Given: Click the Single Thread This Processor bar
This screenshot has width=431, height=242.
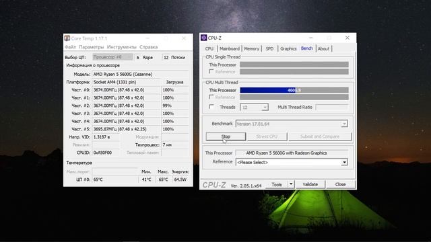Looking at the screenshot, I should click(x=294, y=65).
